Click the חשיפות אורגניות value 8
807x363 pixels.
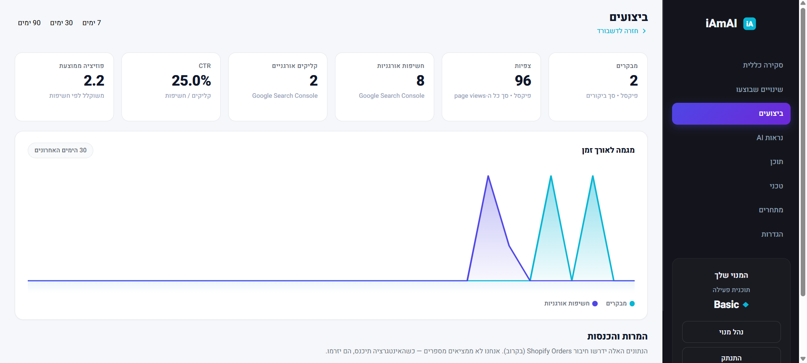pos(420,81)
